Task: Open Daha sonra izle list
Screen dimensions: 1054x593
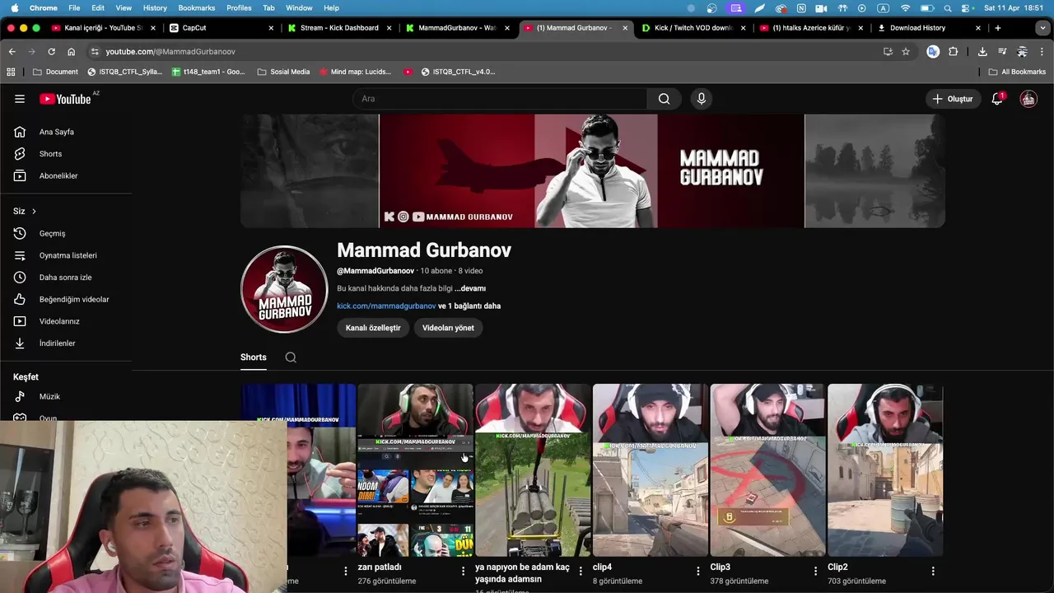Action: coord(66,278)
